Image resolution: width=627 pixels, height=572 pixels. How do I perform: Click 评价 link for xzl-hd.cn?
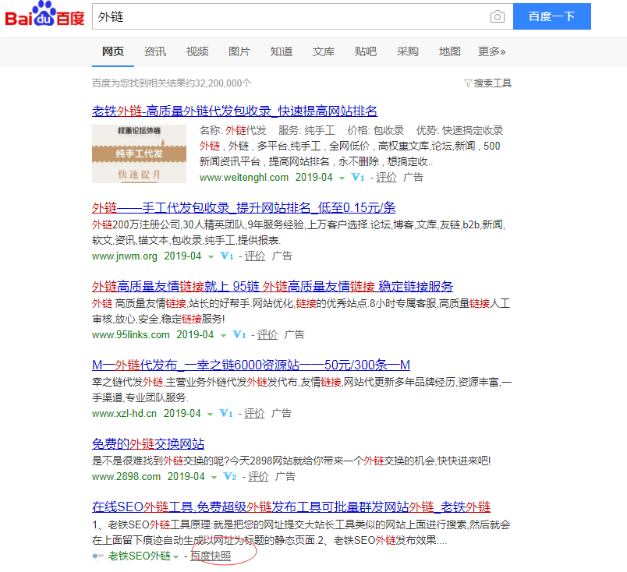pos(254,413)
